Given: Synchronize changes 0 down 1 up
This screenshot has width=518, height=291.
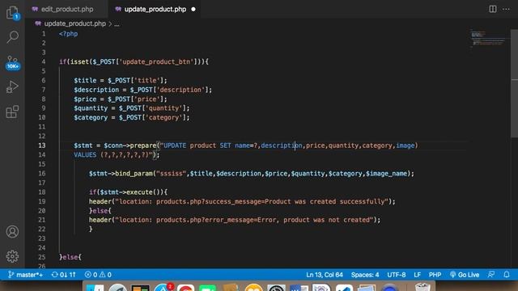Looking at the screenshot, I should [x=64, y=275].
